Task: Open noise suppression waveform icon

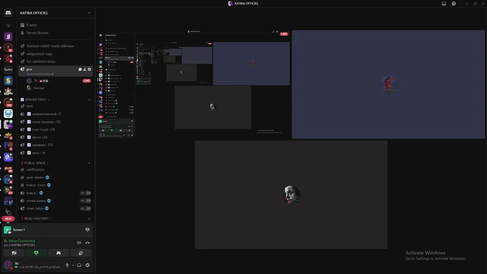Action: [x=79, y=243]
